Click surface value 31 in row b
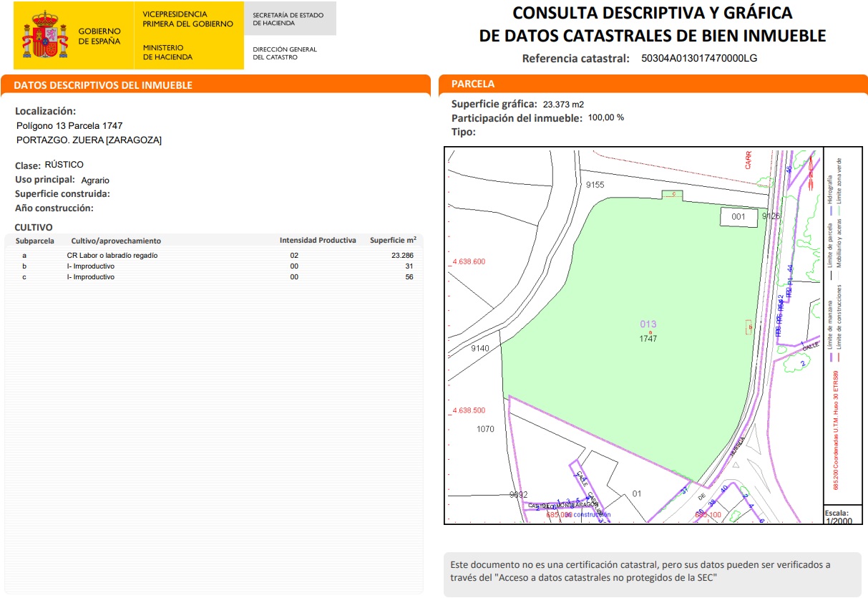Viewport: 868px width, 598px height. tap(409, 266)
